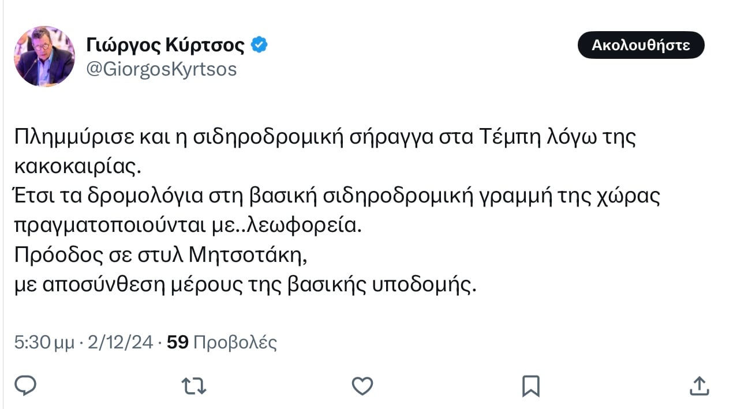Repost the tweet with the retweet icon
733x409 pixels.
[x=194, y=385]
